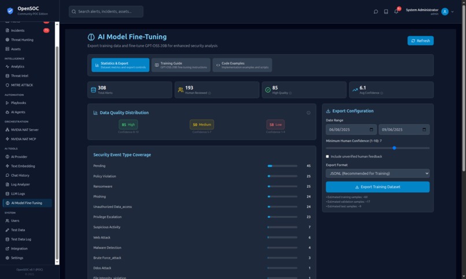Open the end date calendar picker icon
Screen dimensions: 466x279
[424, 129]
